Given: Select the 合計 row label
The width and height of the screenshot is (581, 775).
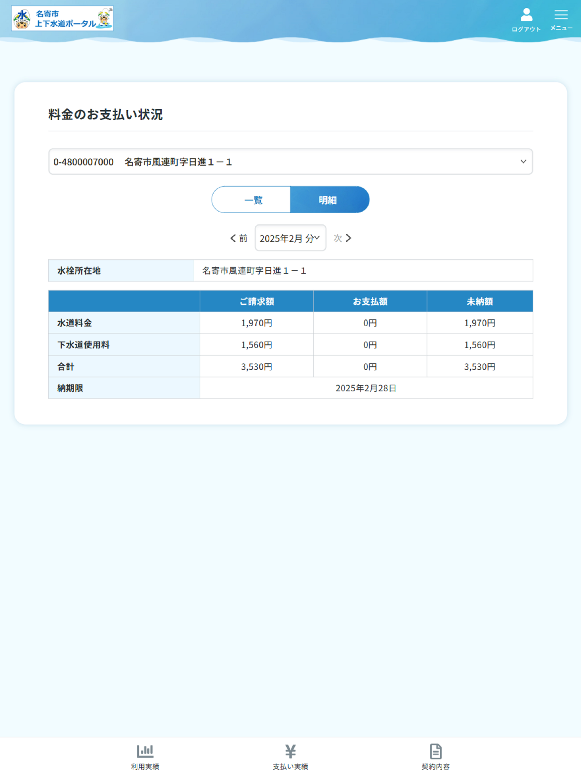Looking at the screenshot, I should pyautogui.click(x=124, y=367).
